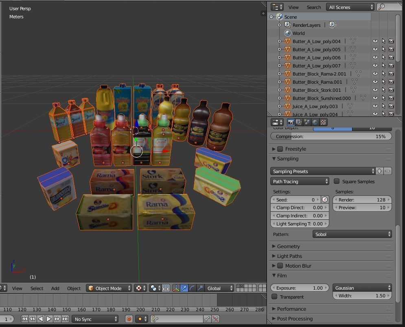
Task: Play the animation forward
Action: (x=49, y=319)
